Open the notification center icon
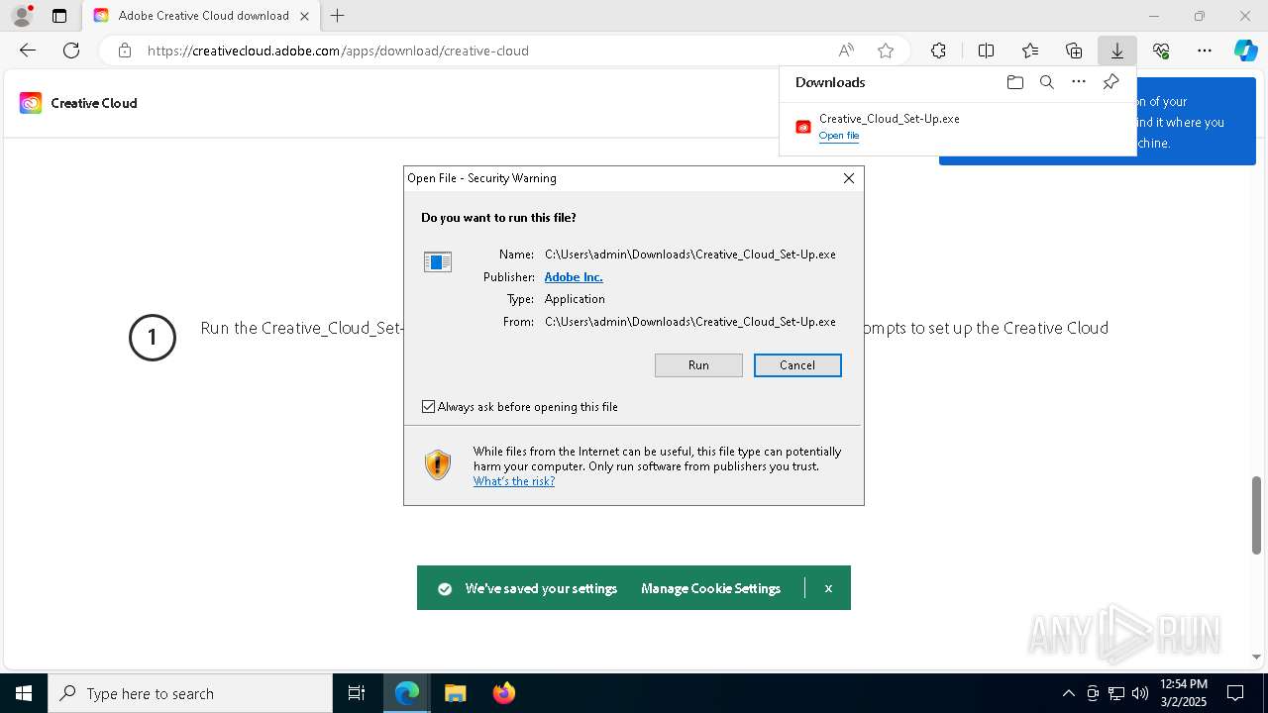Image resolution: width=1268 pixels, height=713 pixels. coord(1235,693)
